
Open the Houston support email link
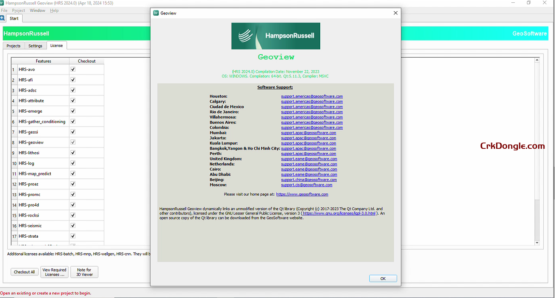tap(312, 96)
